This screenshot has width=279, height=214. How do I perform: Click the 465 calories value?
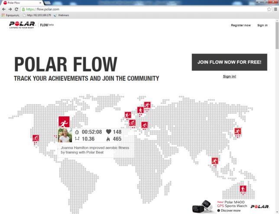tap(117, 139)
